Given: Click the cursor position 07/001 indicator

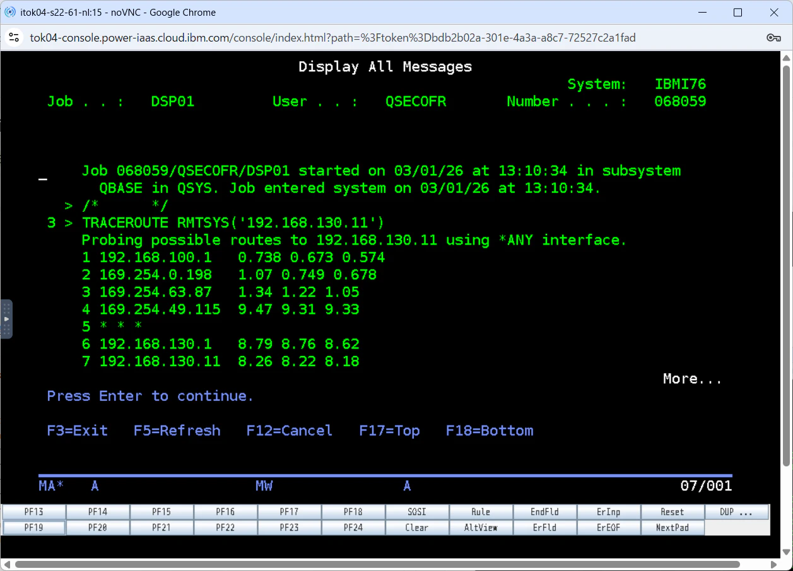Looking at the screenshot, I should [706, 486].
